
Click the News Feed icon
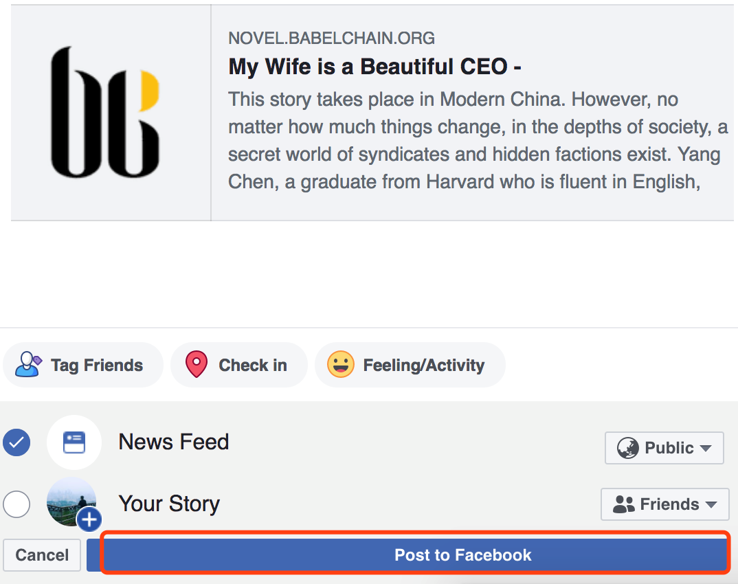[74, 442]
